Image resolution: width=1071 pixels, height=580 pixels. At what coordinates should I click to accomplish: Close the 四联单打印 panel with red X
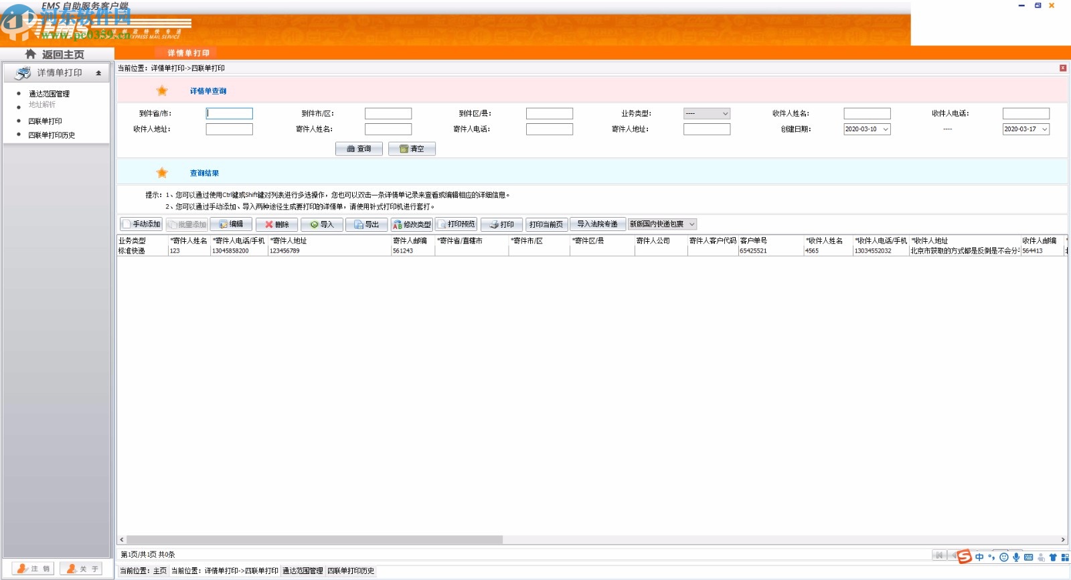(1063, 68)
